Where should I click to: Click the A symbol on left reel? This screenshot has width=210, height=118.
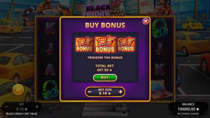point(50,70)
